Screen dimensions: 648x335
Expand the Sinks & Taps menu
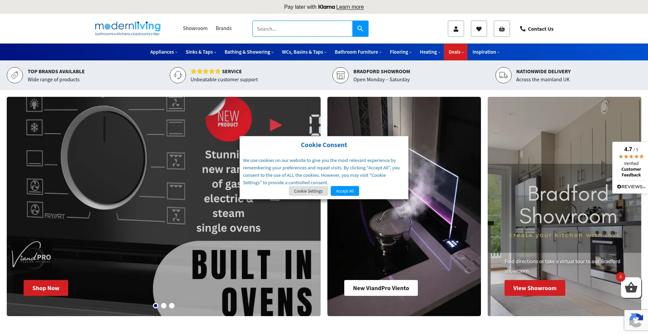(x=201, y=52)
